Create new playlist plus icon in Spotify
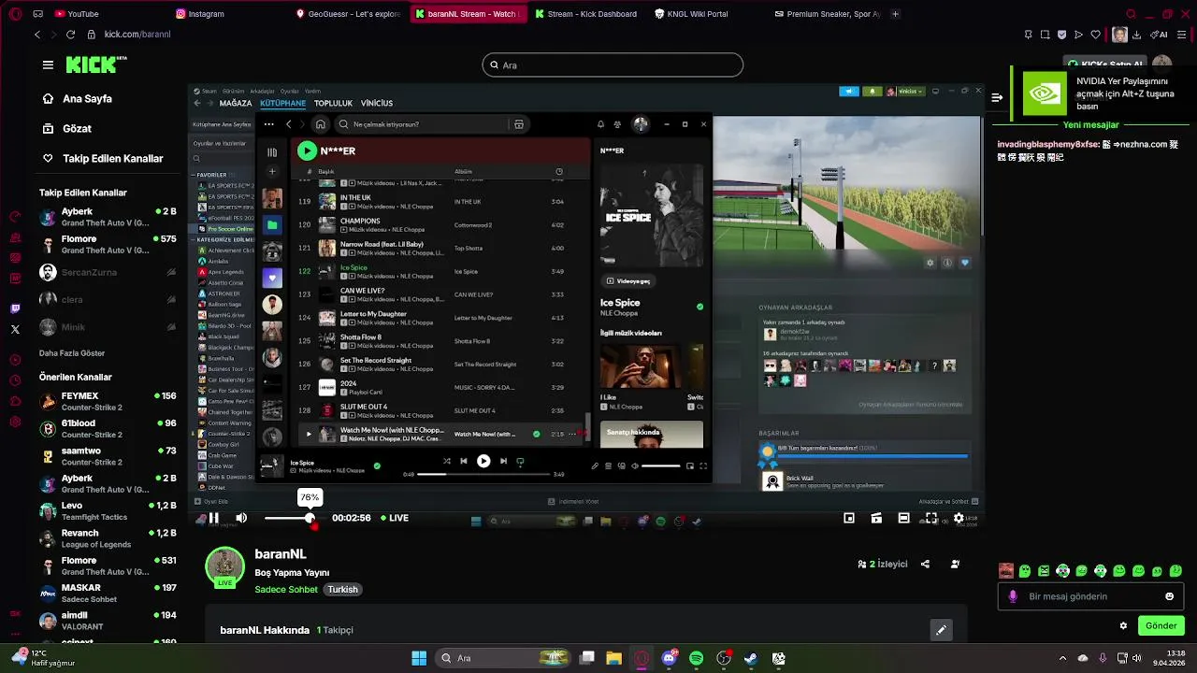This screenshot has height=673, width=1197. (x=272, y=171)
